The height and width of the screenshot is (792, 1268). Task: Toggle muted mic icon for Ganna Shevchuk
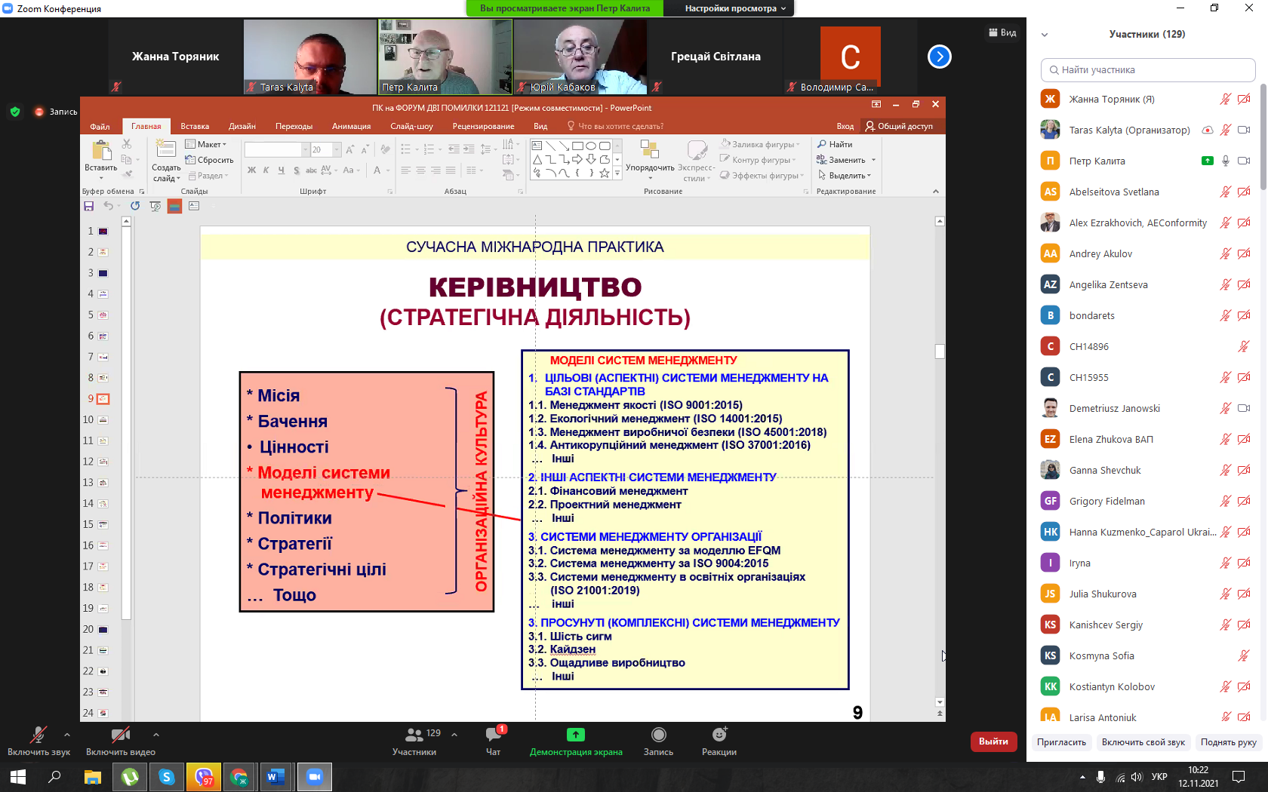[1226, 470]
